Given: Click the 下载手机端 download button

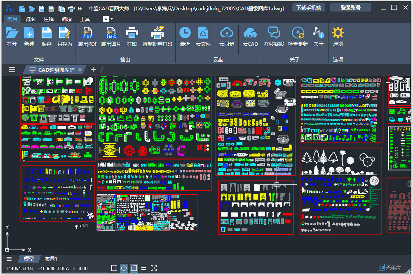Looking at the screenshot, I should pyautogui.click(x=308, y=8).
